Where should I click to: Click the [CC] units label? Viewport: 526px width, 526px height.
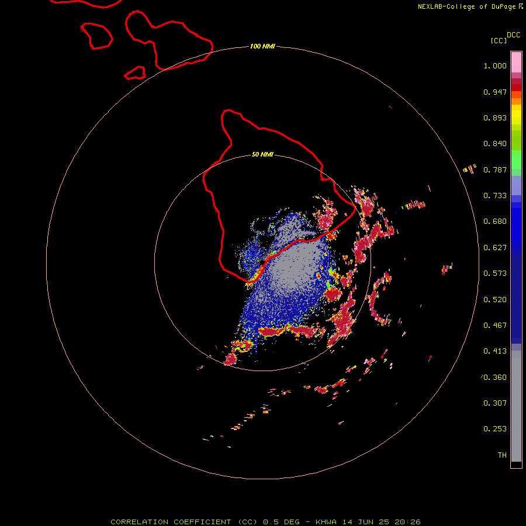click(x=499, y=40)
